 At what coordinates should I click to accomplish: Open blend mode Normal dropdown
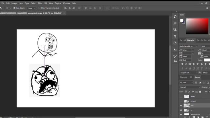190,87
